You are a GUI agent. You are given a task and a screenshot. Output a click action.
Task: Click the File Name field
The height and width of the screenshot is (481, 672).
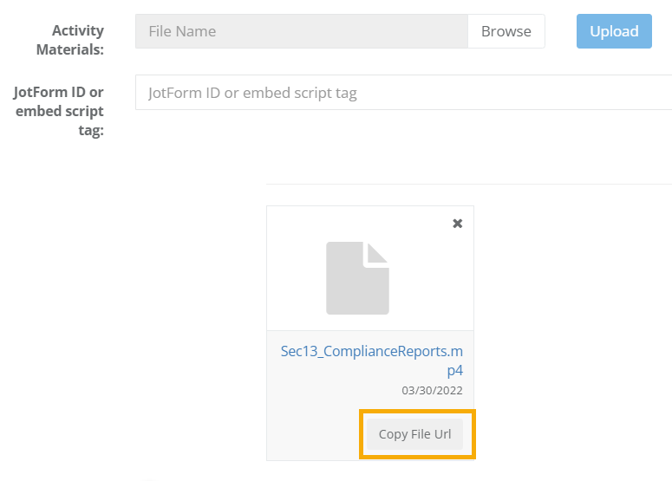tap(302, 31)
